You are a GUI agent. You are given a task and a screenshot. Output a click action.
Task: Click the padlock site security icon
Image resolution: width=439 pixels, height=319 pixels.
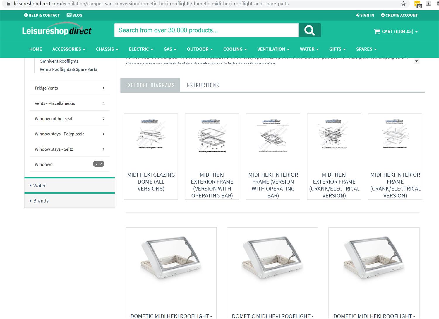8,4
